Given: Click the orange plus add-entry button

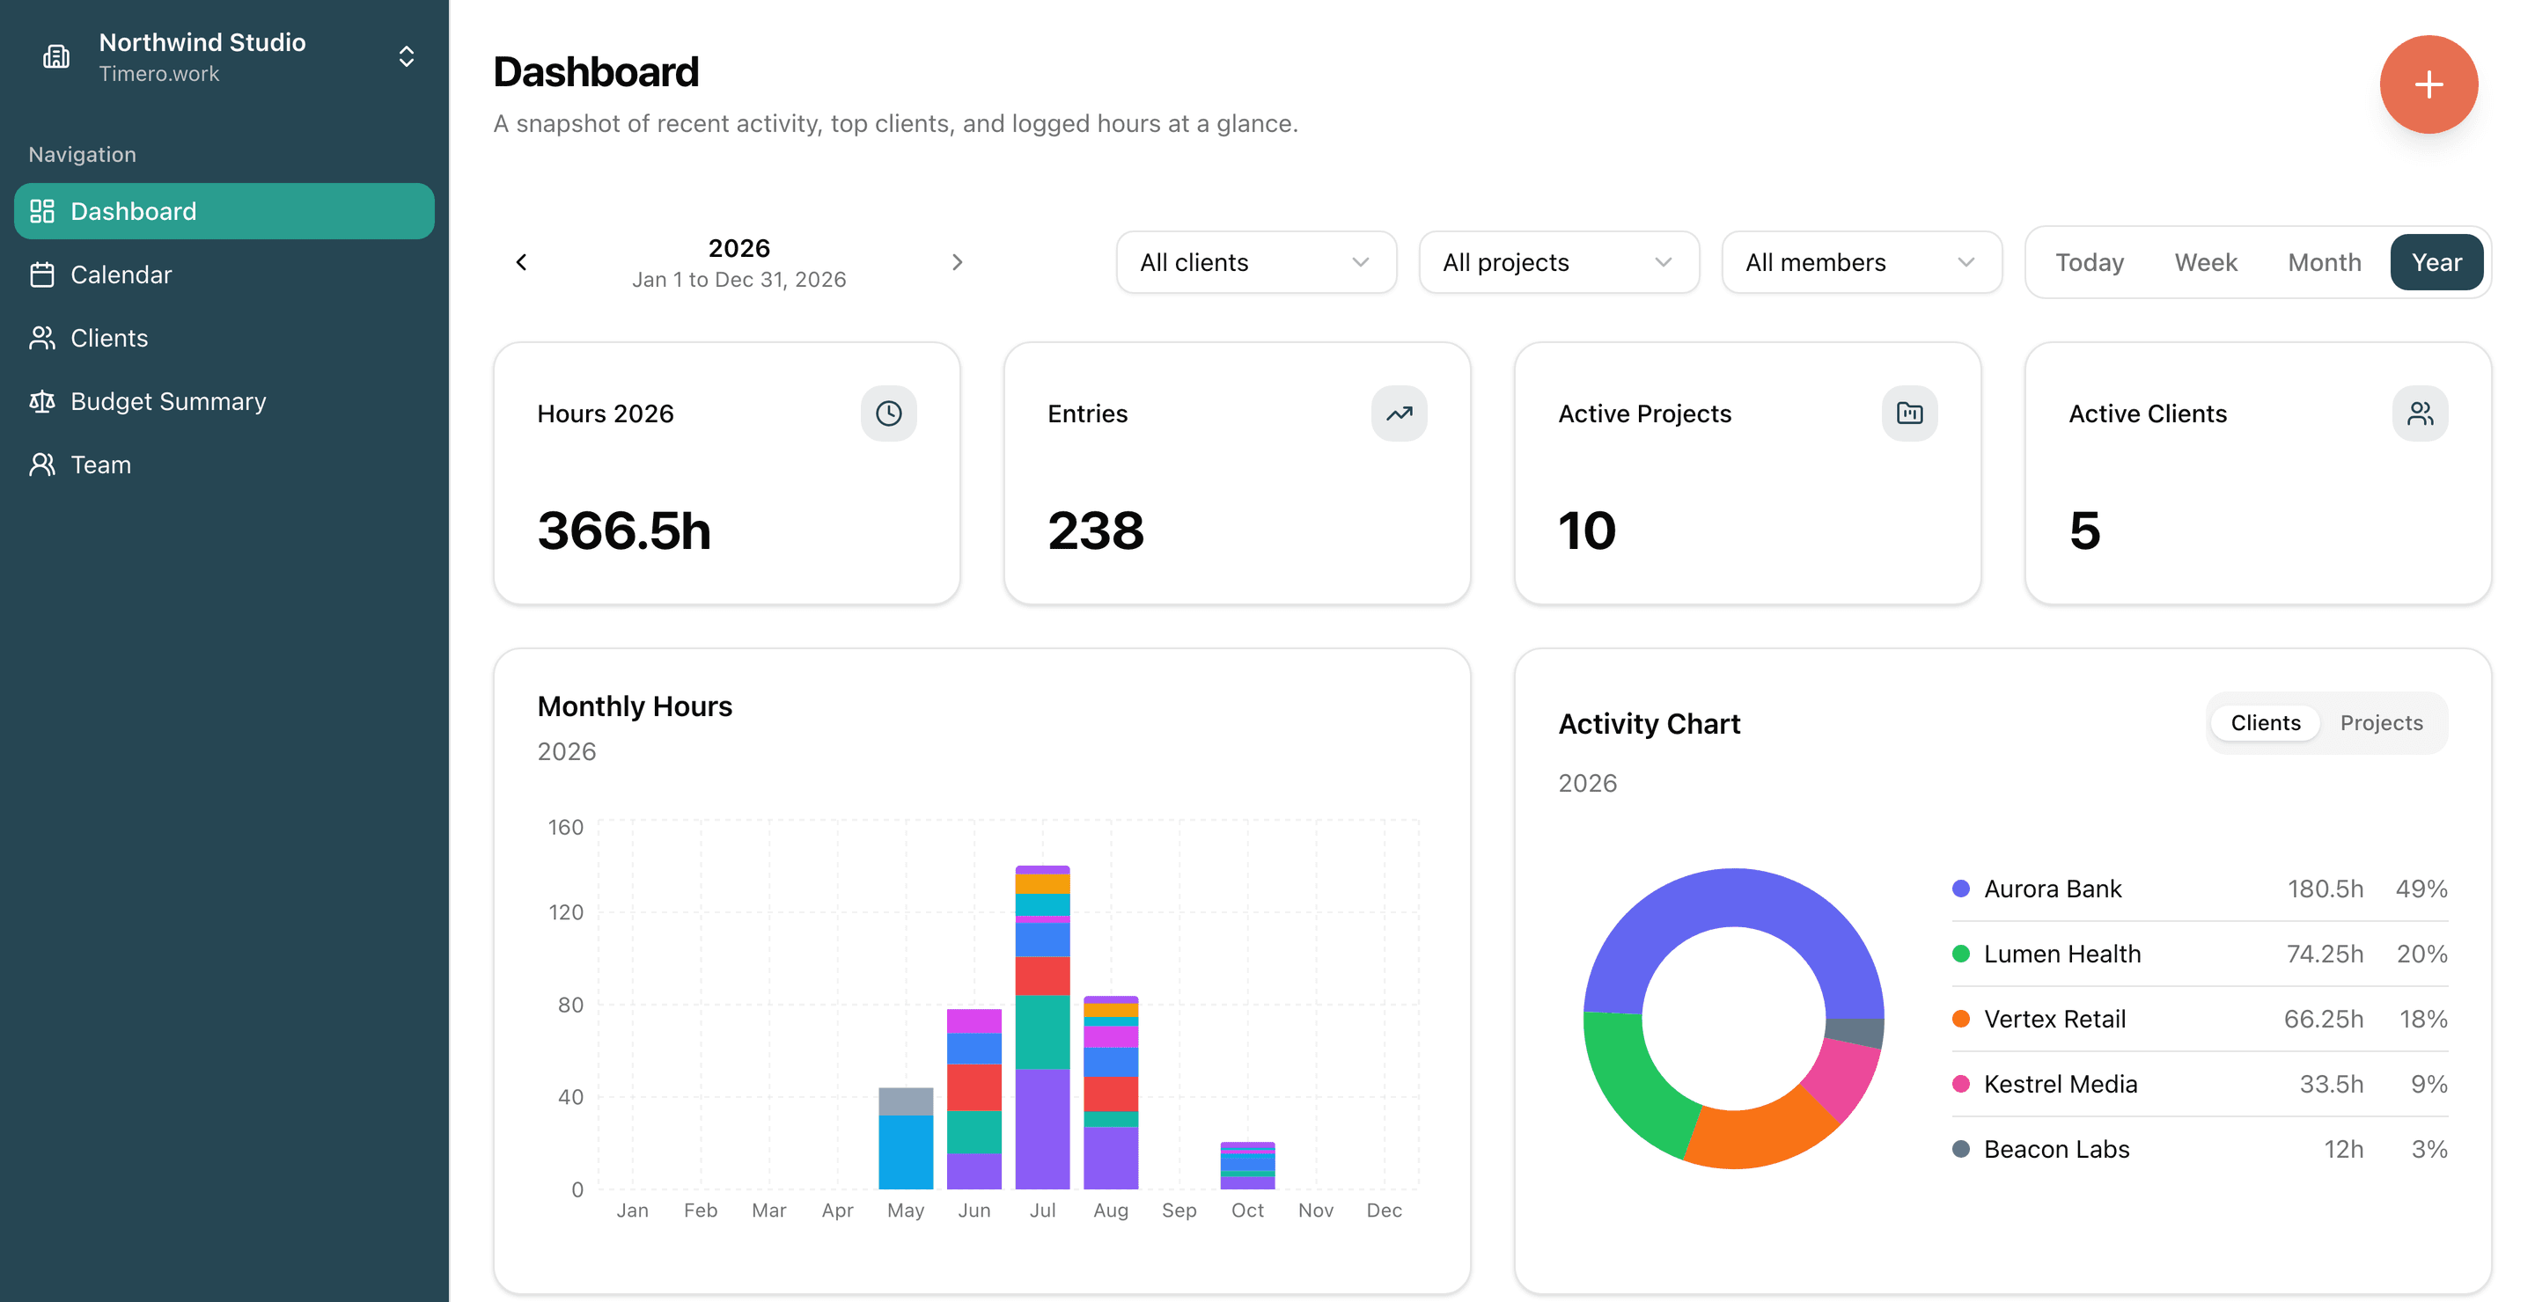Looking at the screenshot, I should pos(2428,84).
